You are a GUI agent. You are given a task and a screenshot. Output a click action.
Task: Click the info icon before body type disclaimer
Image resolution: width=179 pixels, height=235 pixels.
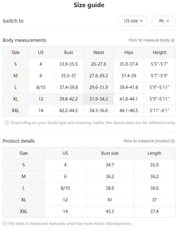click(7, 123)
